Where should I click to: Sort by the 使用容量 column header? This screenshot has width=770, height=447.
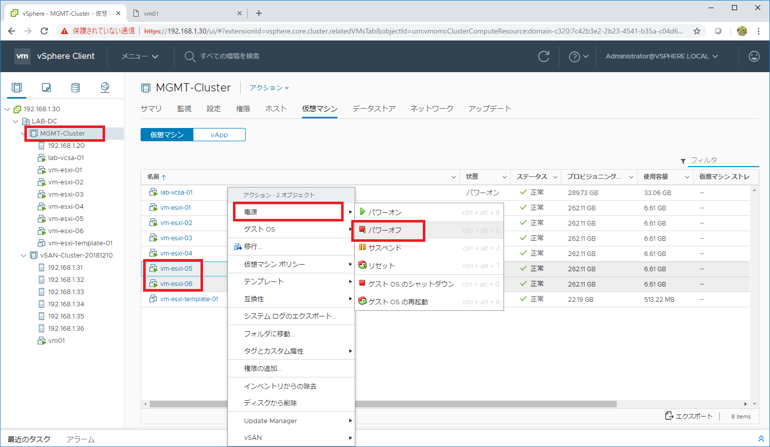point(656,177)
